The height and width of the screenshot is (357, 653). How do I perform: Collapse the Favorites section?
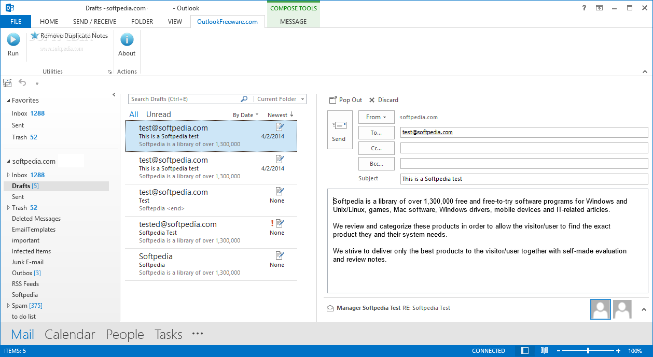coord(8,101)
